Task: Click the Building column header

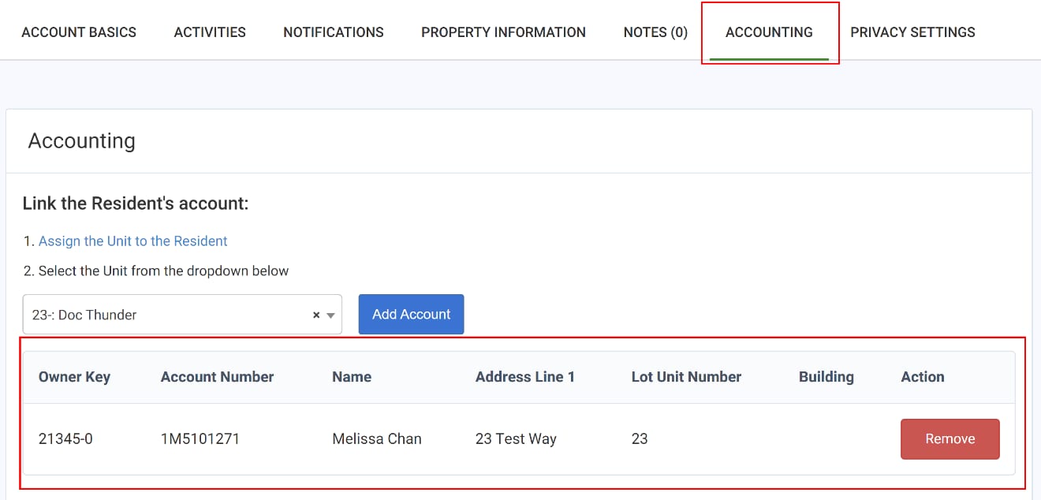Action: pyautogui.click(x=826, y=377)
